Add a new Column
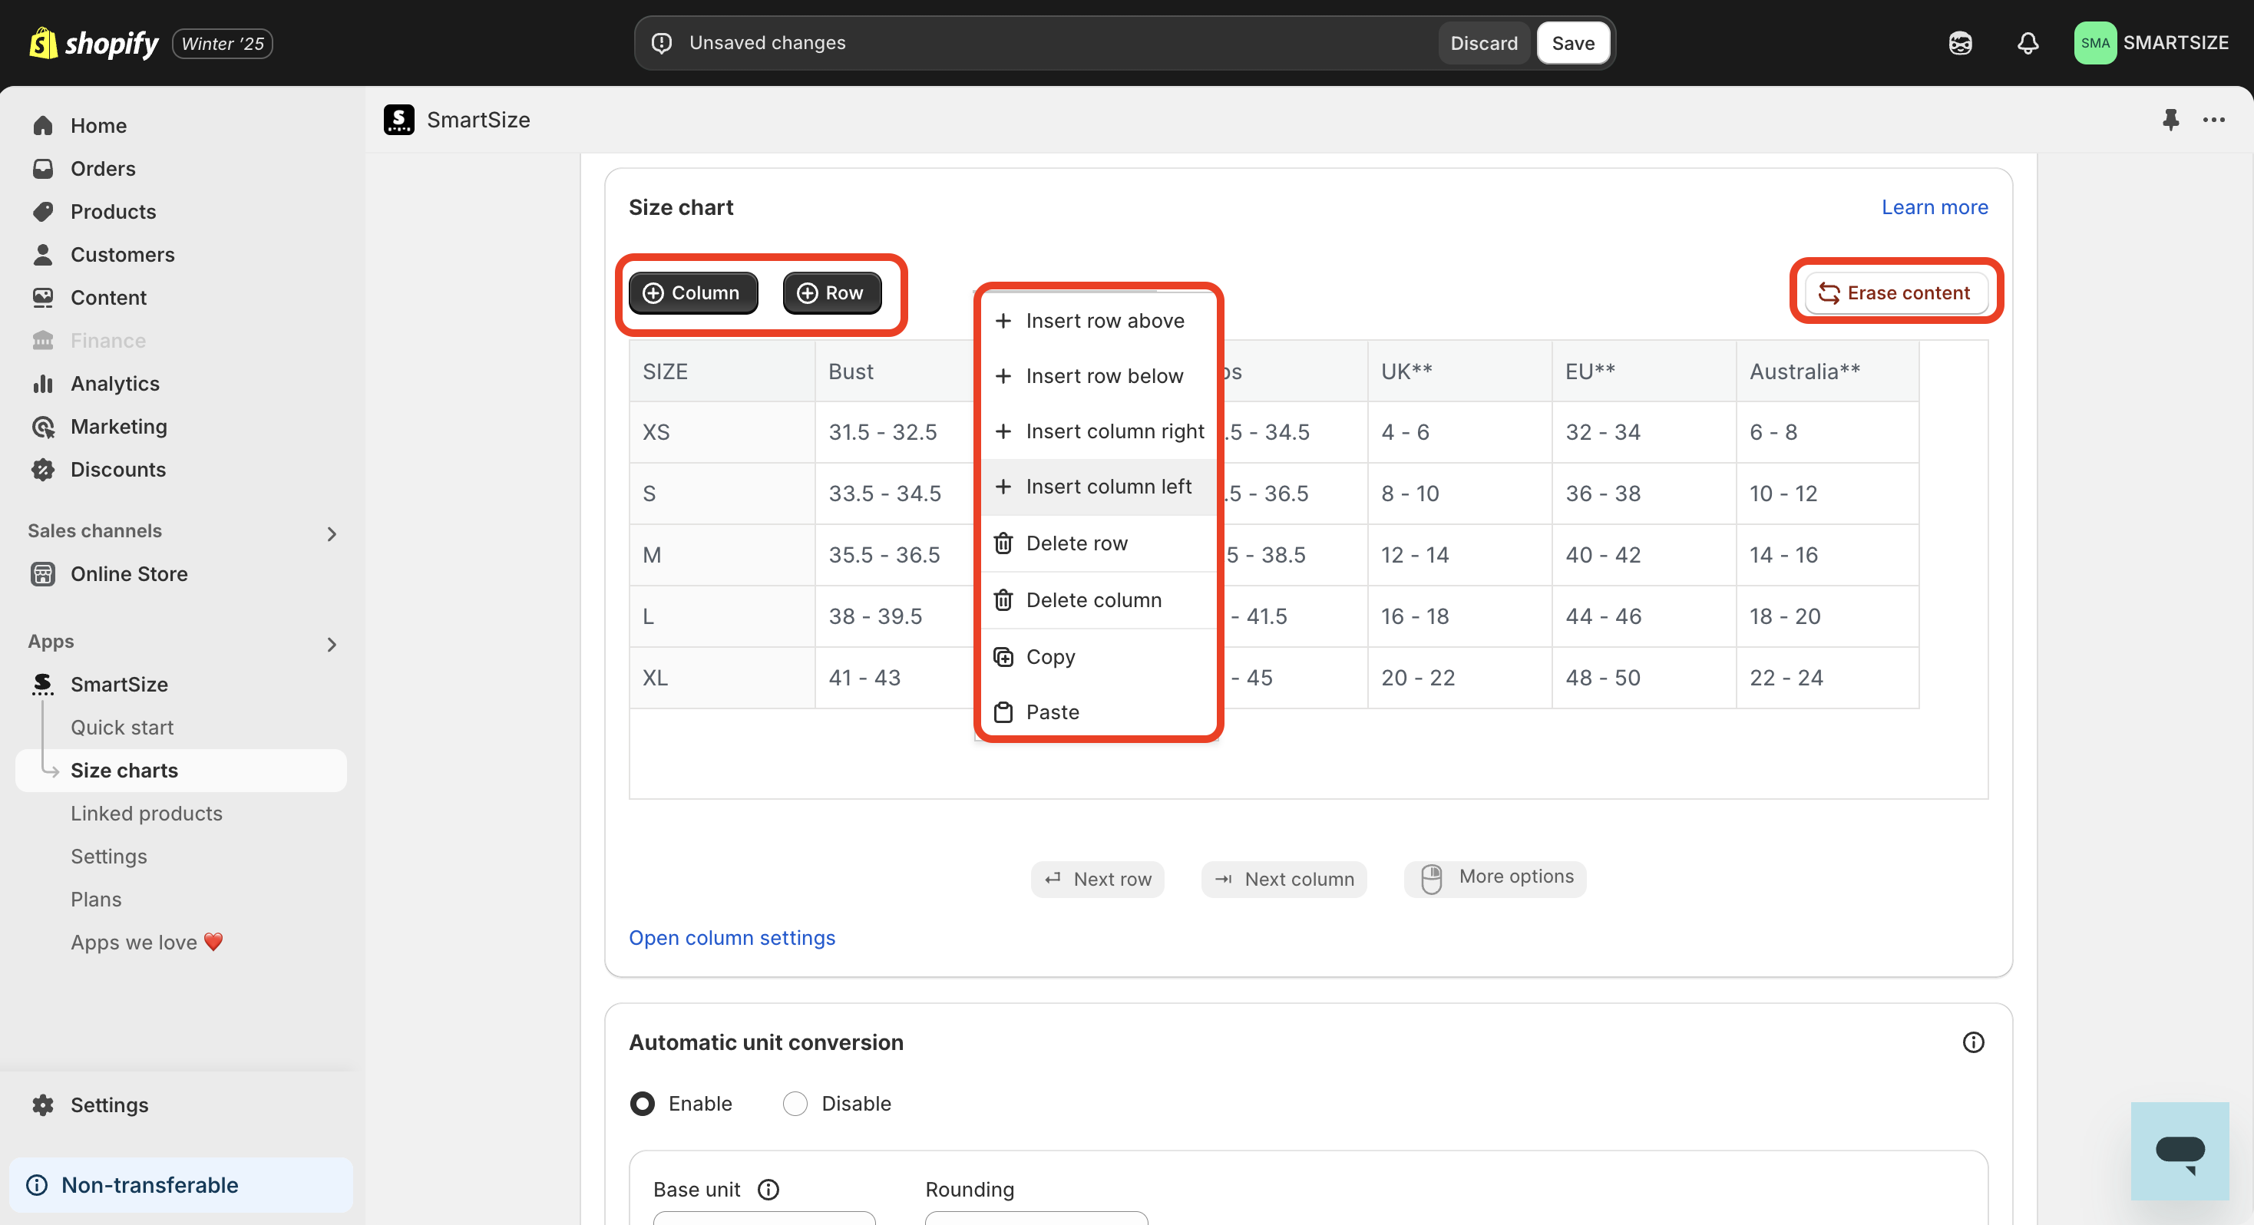The height and width of the screenshot is (1225, 2254). click(x=692, y=292)
